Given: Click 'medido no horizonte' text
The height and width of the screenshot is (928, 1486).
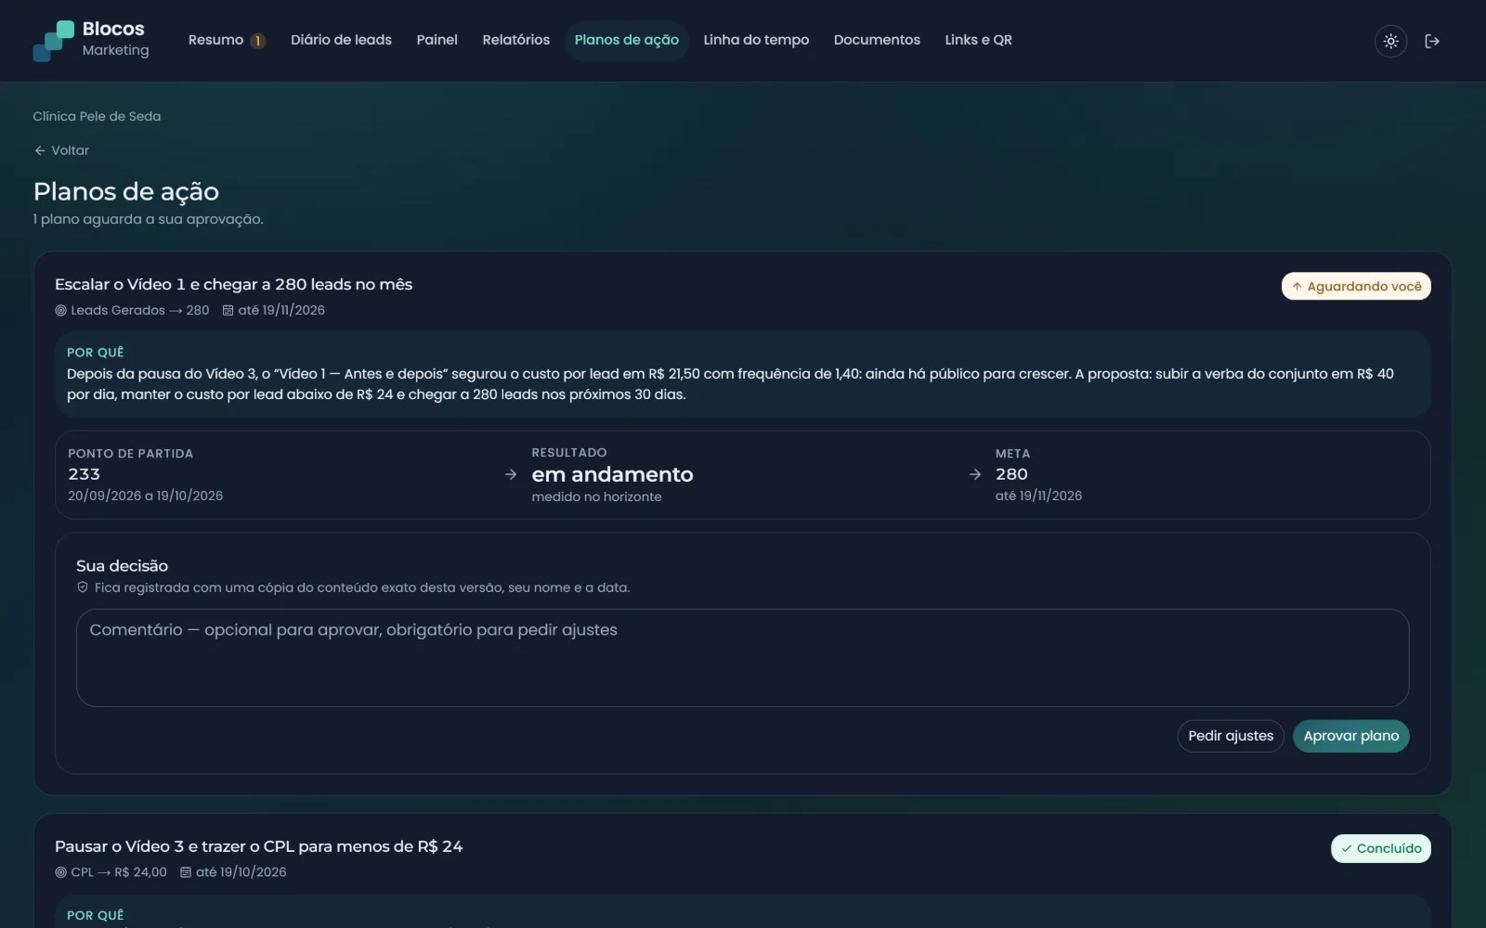Looking at the screenshot, I should click(x=596, y=496).
